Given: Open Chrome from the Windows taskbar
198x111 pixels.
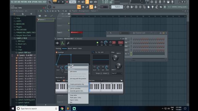Looking at the screenshot, I should point(62,109).
